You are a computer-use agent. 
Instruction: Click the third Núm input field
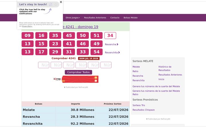tap(69, 65)
